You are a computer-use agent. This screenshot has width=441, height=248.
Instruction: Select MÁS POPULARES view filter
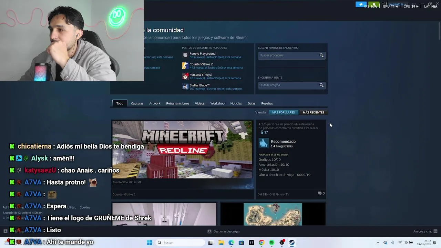(283, 112)
